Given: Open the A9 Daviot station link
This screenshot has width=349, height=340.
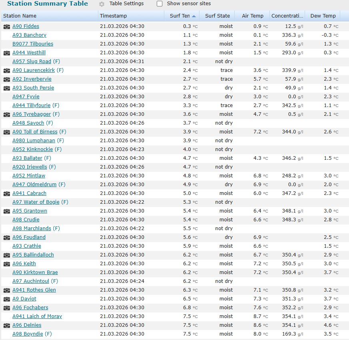Looking at the screenshot, I should 24,298.
